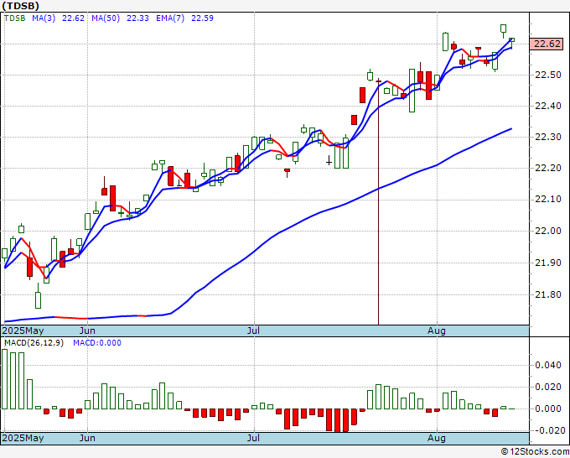Image resolution: width=570 pixels, height=458 pixels.
Task: Click the 21.90 price axis label
Action: click(548, 263)
